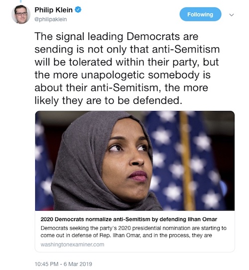Click the article description snippet
This screenshot has height=270, width=249.
pos(133,232)
